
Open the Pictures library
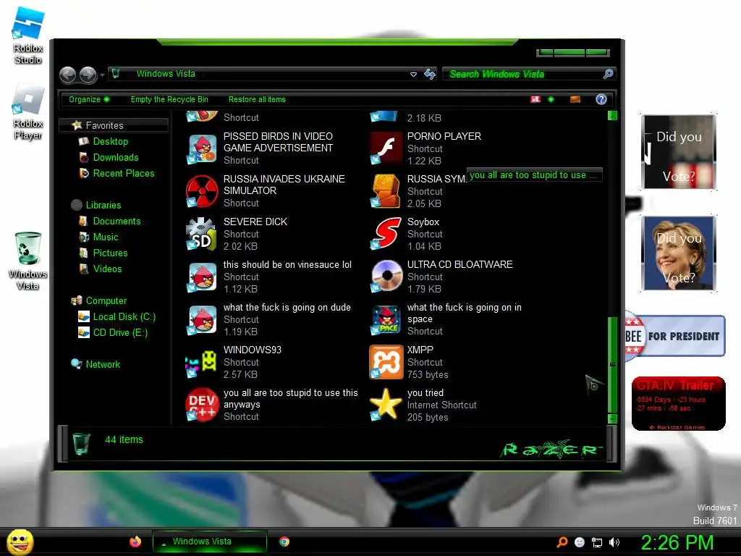[110, 253]
